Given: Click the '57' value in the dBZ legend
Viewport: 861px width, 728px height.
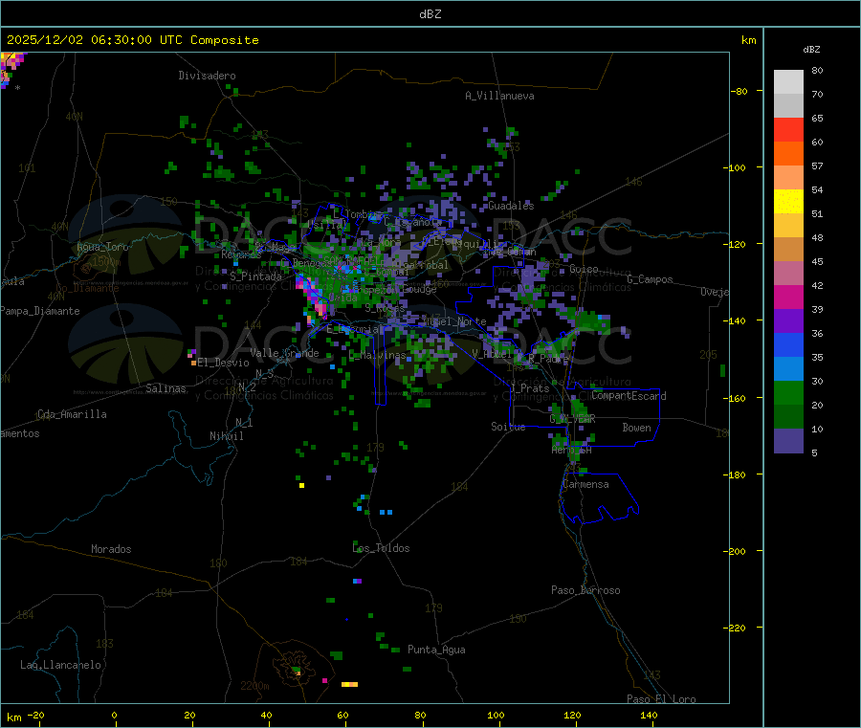Looking at the screenshot, I should (x=817, y=165).
